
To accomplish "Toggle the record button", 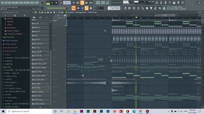I will coord(61,3).
